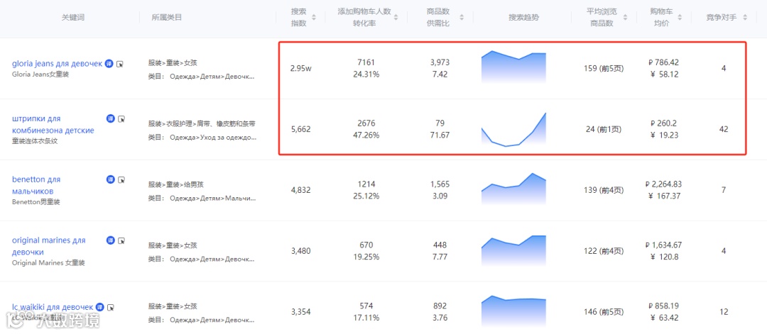The image size is (767, 334).
Task: Open original marines search trend chart
Action: click(x=513, y=251)
